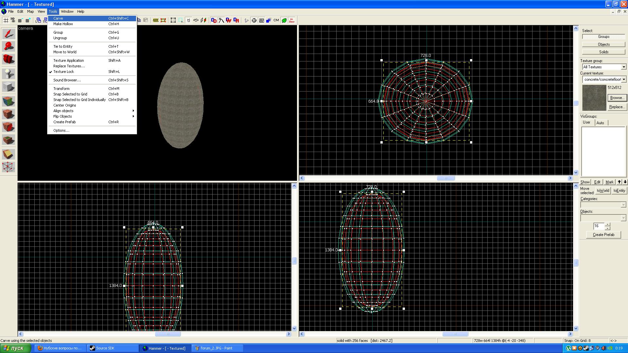Image resolution: width=628 pixels, height=353 pixels.
Task: Click the nodraw texture toolbar icon
Action: [291, 20]
